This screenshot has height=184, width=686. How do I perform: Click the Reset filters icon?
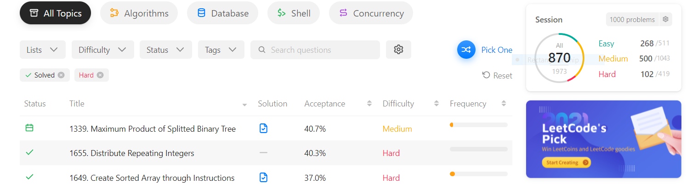click(x=486, y=75)
